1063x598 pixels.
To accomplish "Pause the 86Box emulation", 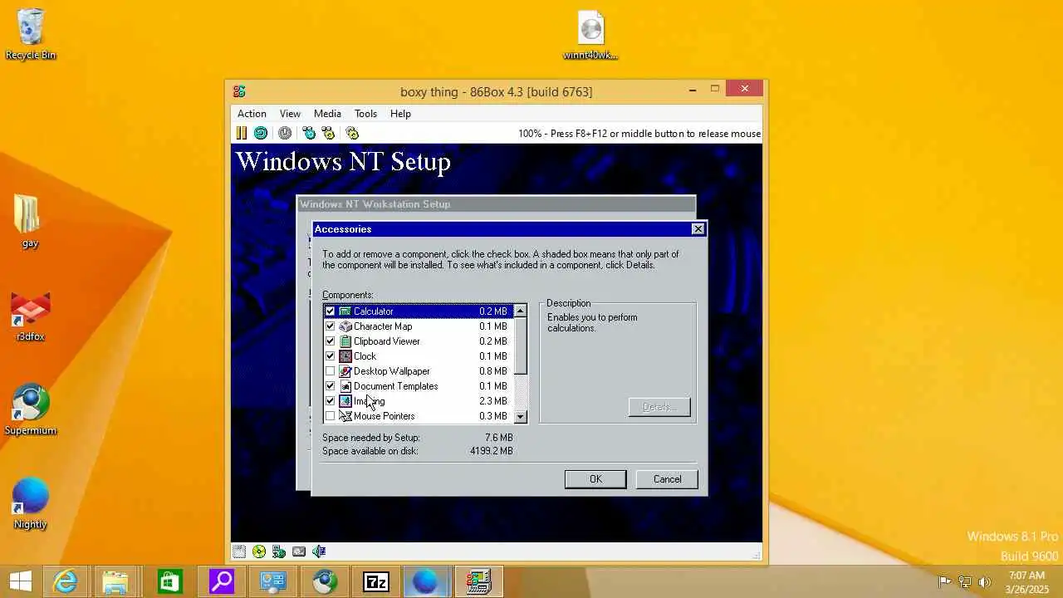I will coord(241,133).
